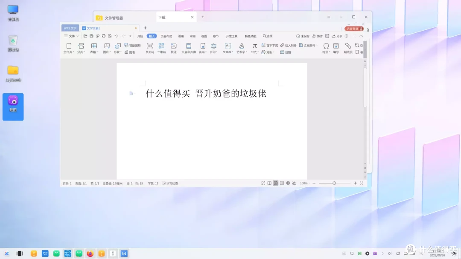Save the document with the save icon
Screen dimensions: 461x259
click(x=91, y=36)
